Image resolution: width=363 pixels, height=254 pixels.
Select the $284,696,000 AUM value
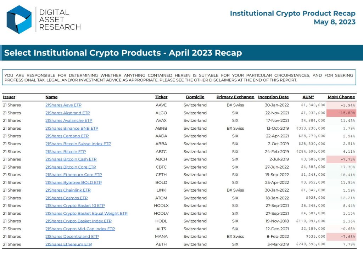tap(311, 152)
